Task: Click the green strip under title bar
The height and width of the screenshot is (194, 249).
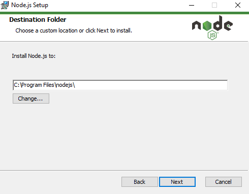Action: [124, 13]
